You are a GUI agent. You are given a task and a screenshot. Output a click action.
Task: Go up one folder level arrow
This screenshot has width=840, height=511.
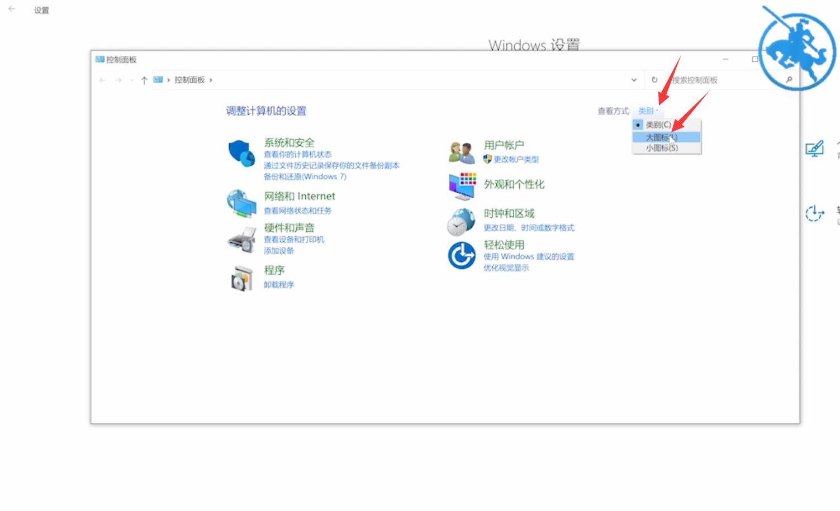[144, 80]
